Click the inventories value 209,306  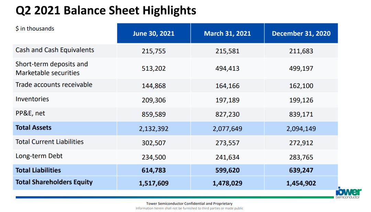click(x=154, y=100)
